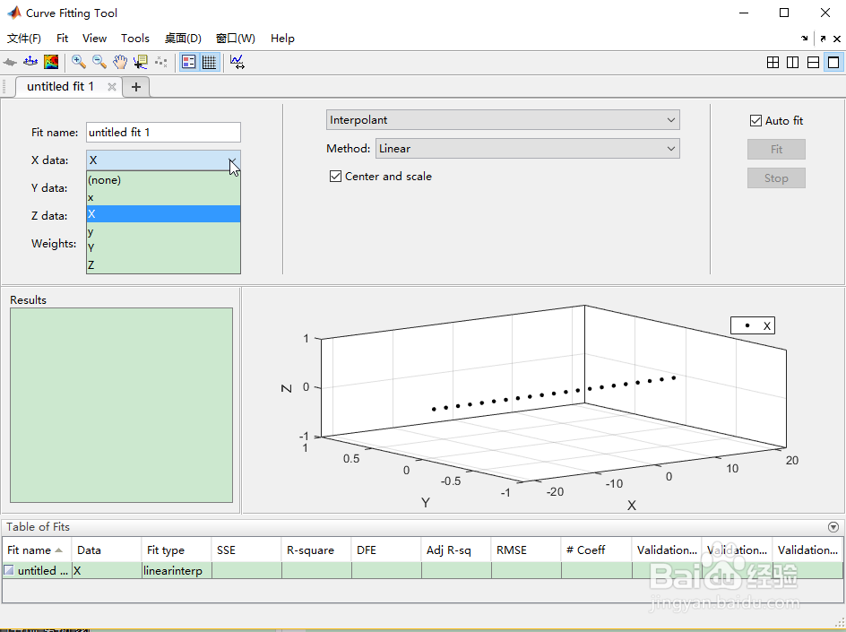Click in the Fit name input field
846x632 pixels.
tap(163, 133)
